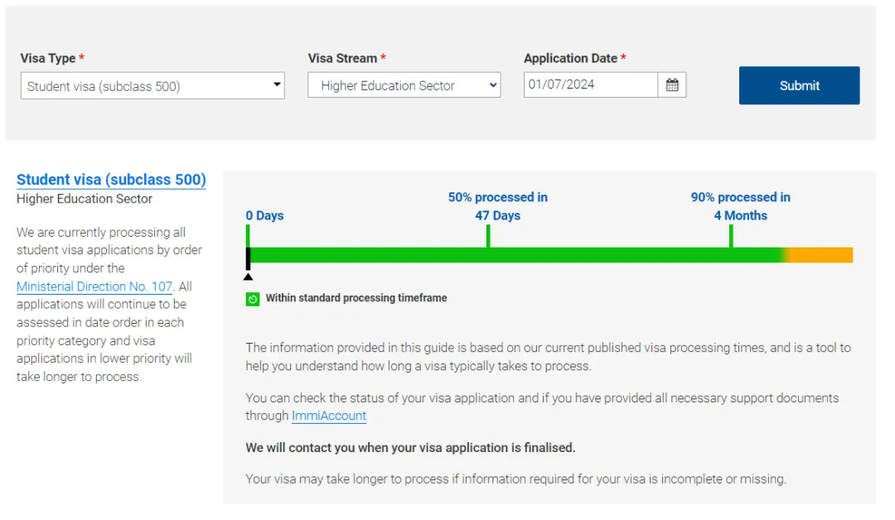This screenshot has height=520, width=895.
Task: Click the Visa Type dropdown arrow
Action: 277,85
